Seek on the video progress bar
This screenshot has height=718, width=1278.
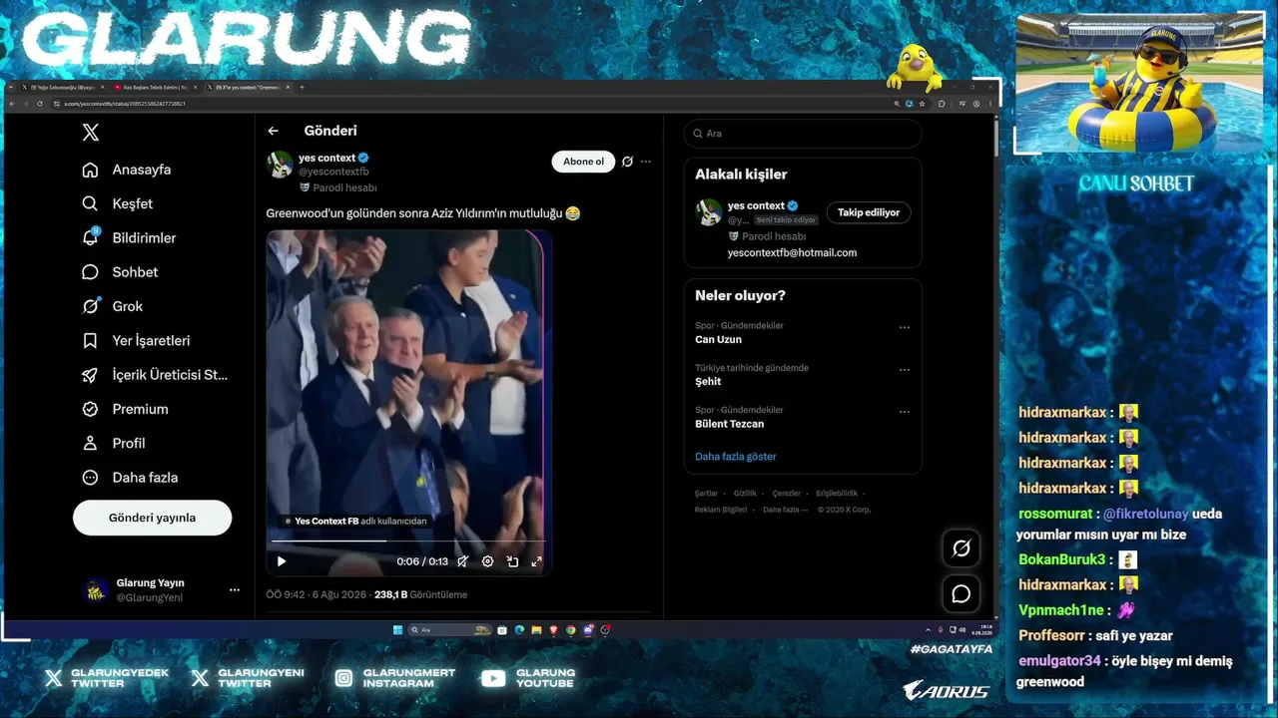pyautogui.click(x=408, y=540)
